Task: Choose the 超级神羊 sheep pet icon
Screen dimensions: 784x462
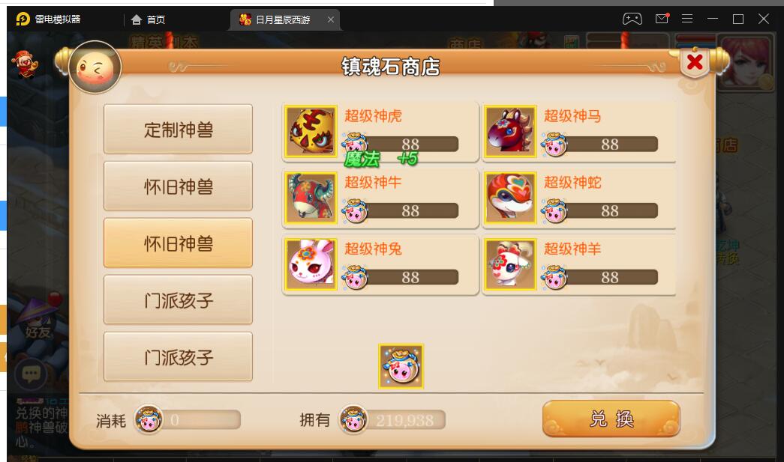Action: click(510, 264)
